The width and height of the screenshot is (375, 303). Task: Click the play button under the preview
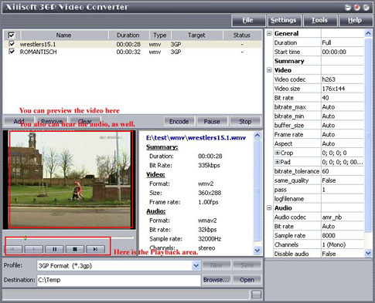[34, 249]
